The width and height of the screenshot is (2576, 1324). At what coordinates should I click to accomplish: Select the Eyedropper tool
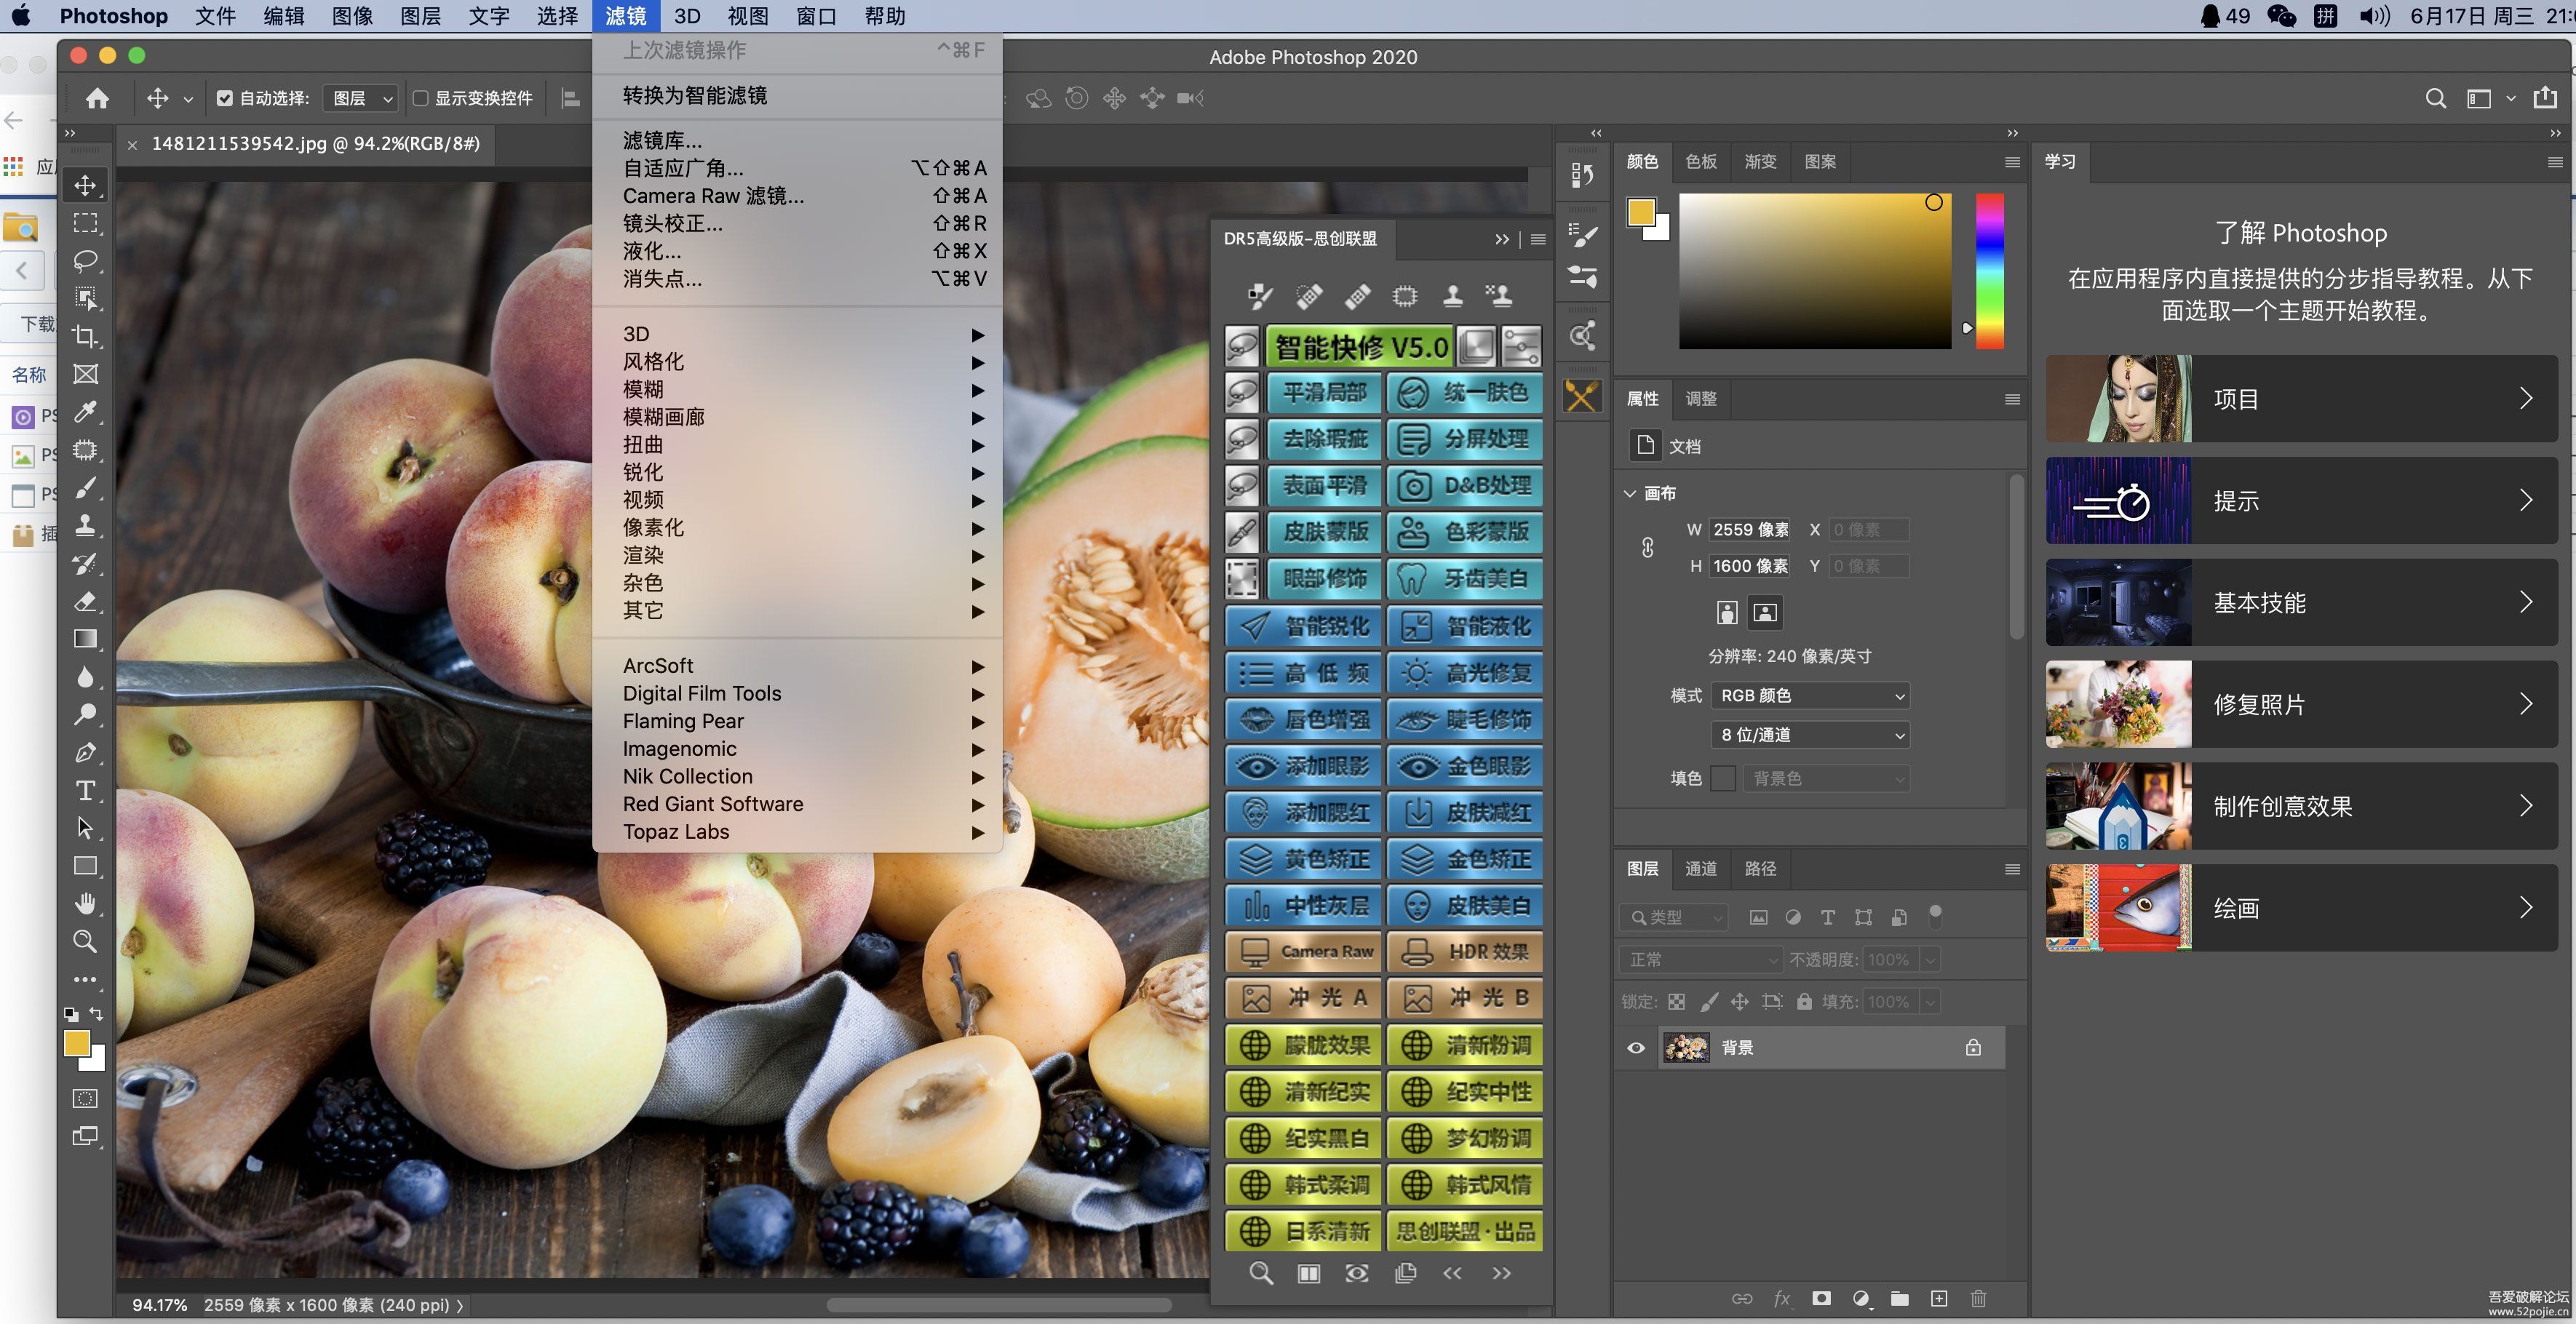click(86, 411)
